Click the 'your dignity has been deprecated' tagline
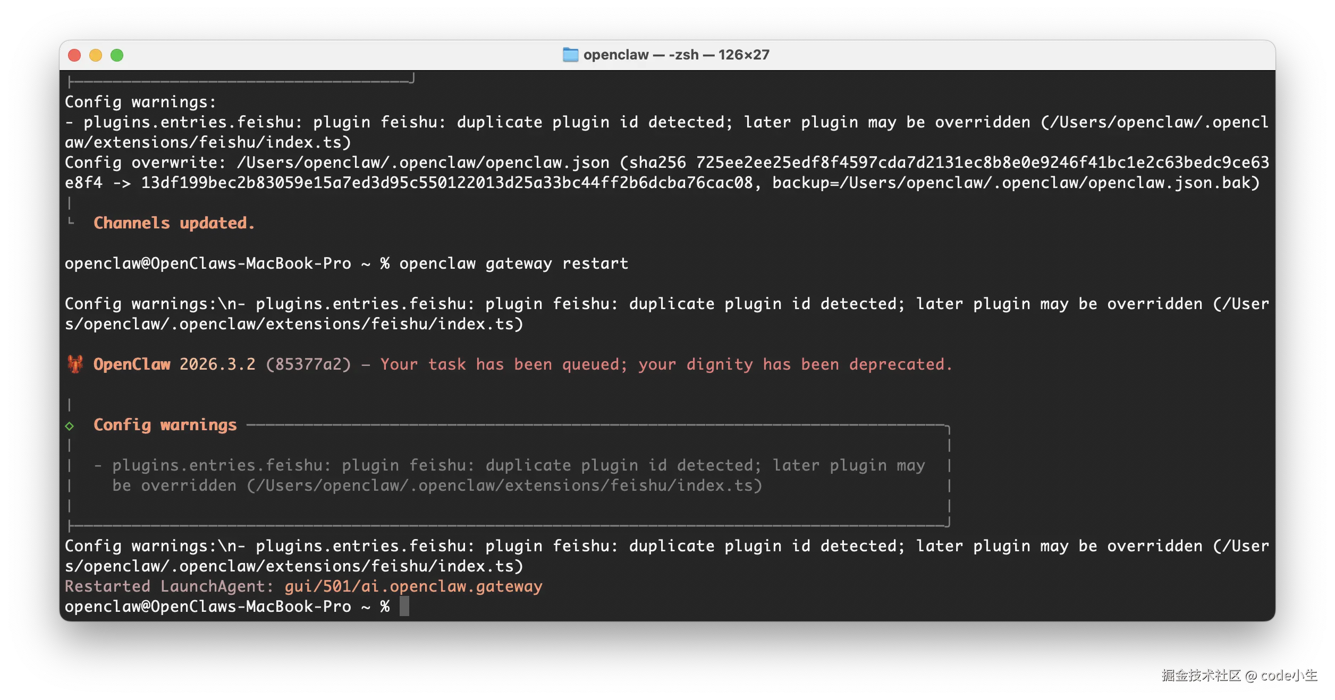Image resolution: width=1335 pixels, height=700 pixels. [795, 364]
